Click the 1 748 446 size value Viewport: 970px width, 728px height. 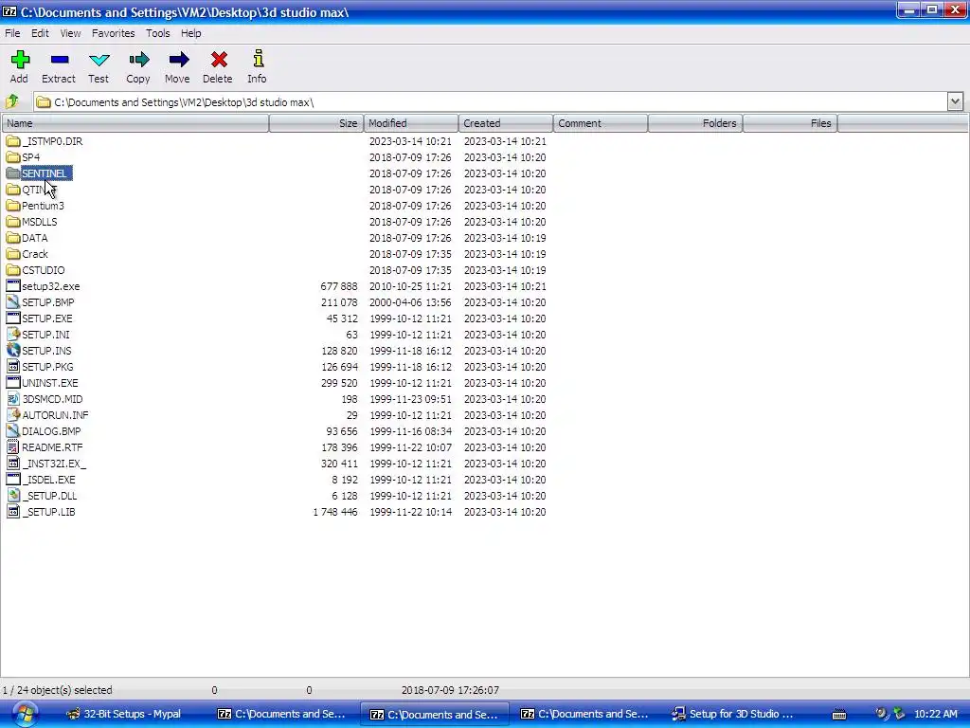335,511
